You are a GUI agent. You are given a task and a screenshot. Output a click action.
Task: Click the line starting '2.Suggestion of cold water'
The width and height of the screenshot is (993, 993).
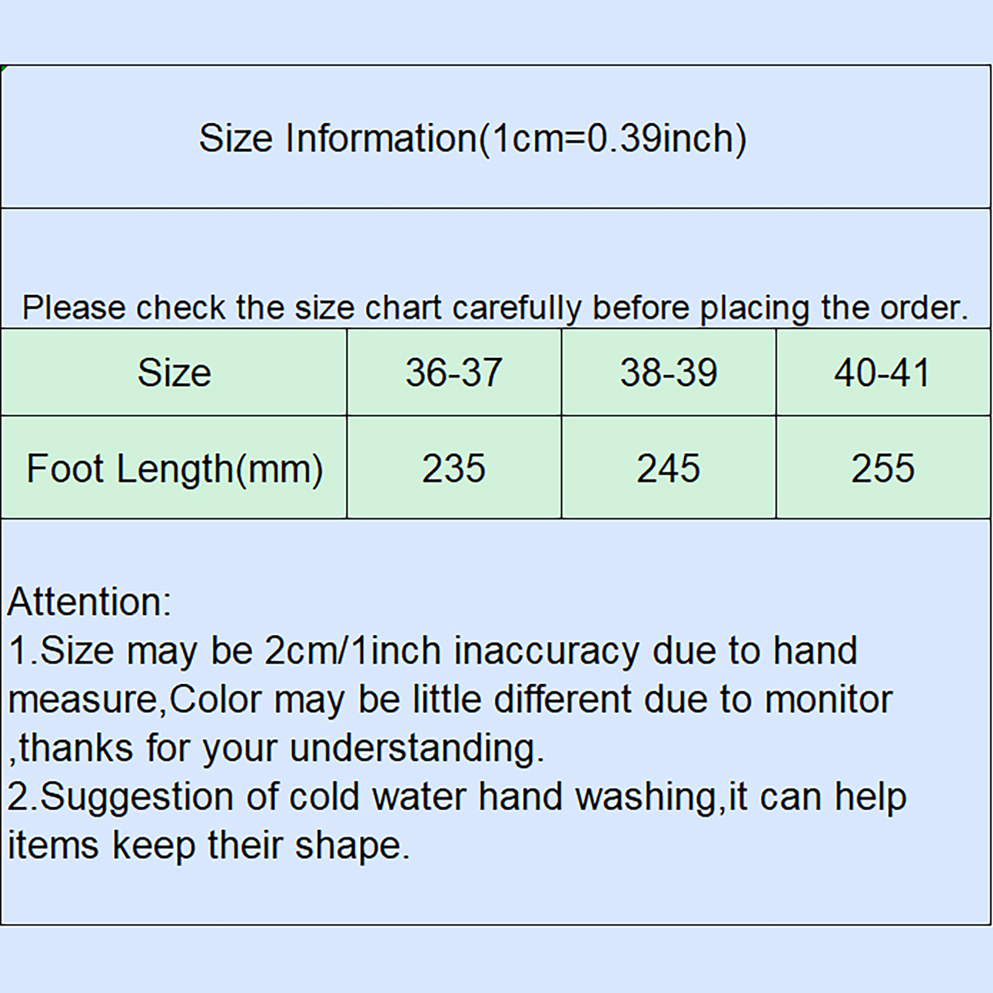(456, 797)
